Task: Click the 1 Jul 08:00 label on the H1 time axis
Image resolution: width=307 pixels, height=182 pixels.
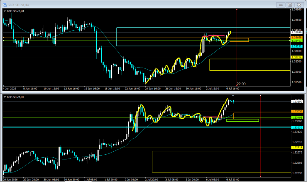Action: (91, 180)
